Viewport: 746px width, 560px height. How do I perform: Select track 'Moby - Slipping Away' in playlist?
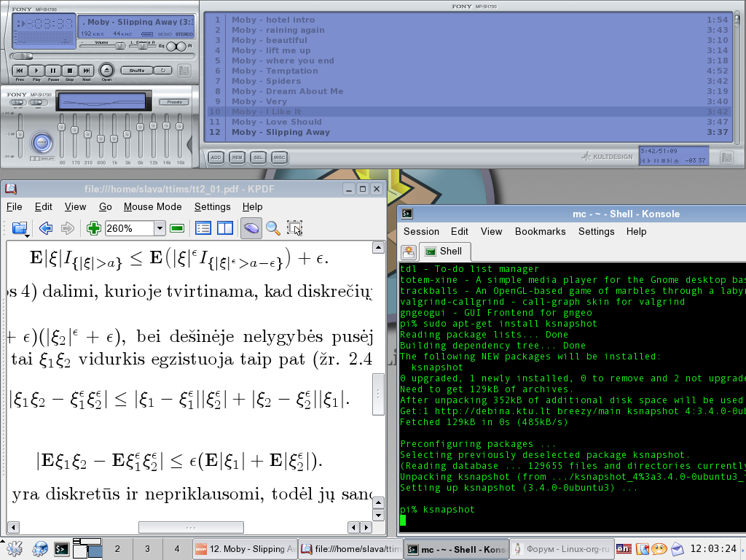pos(468,133)
